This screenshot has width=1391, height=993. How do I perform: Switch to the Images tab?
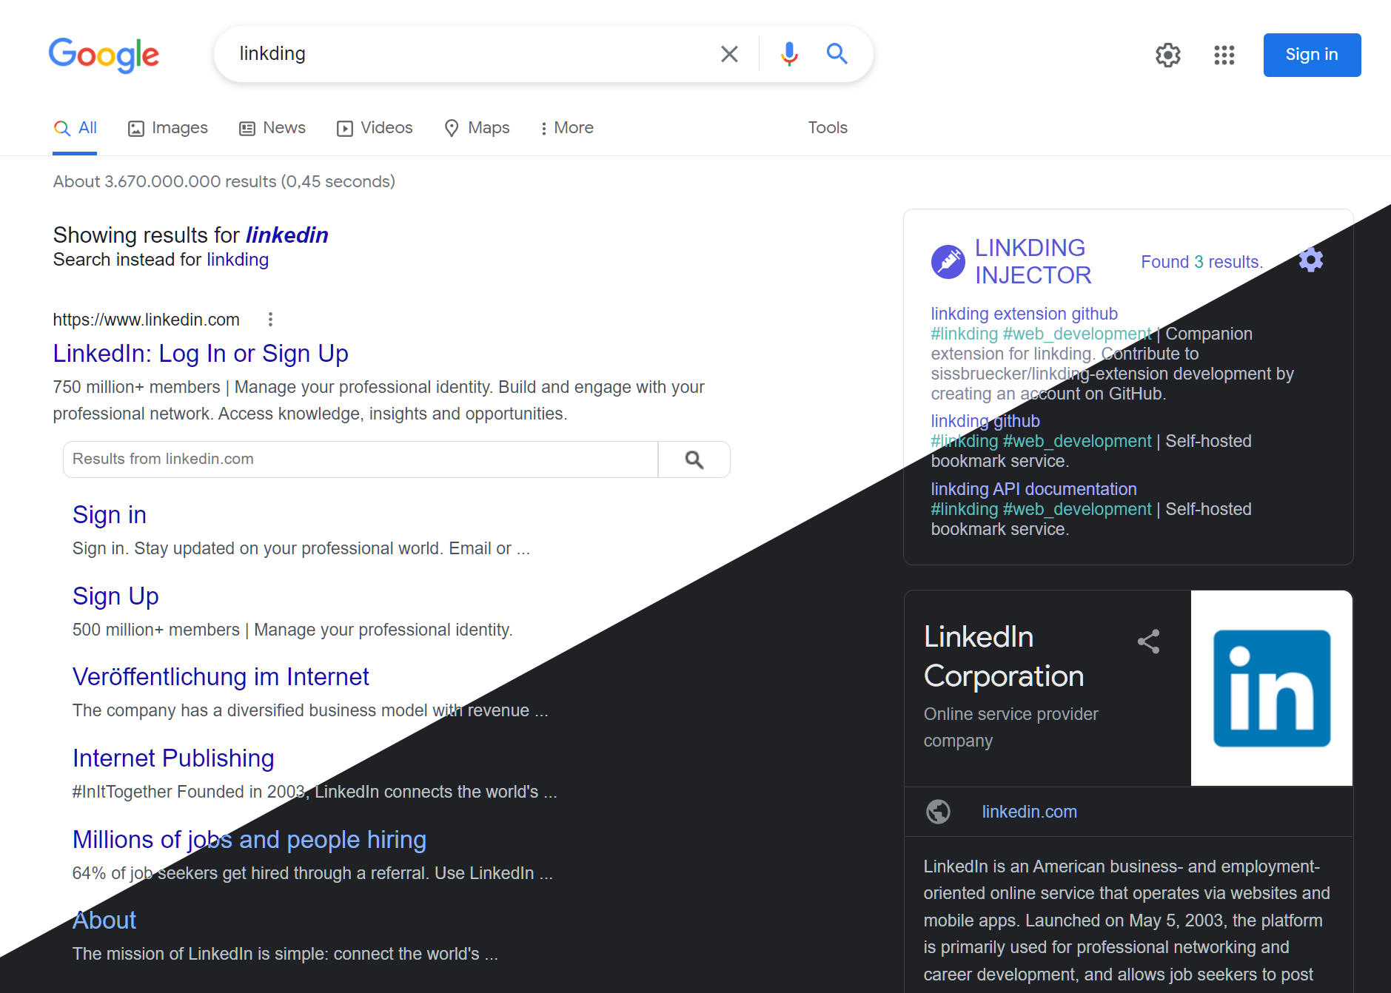tap(168, 128)
